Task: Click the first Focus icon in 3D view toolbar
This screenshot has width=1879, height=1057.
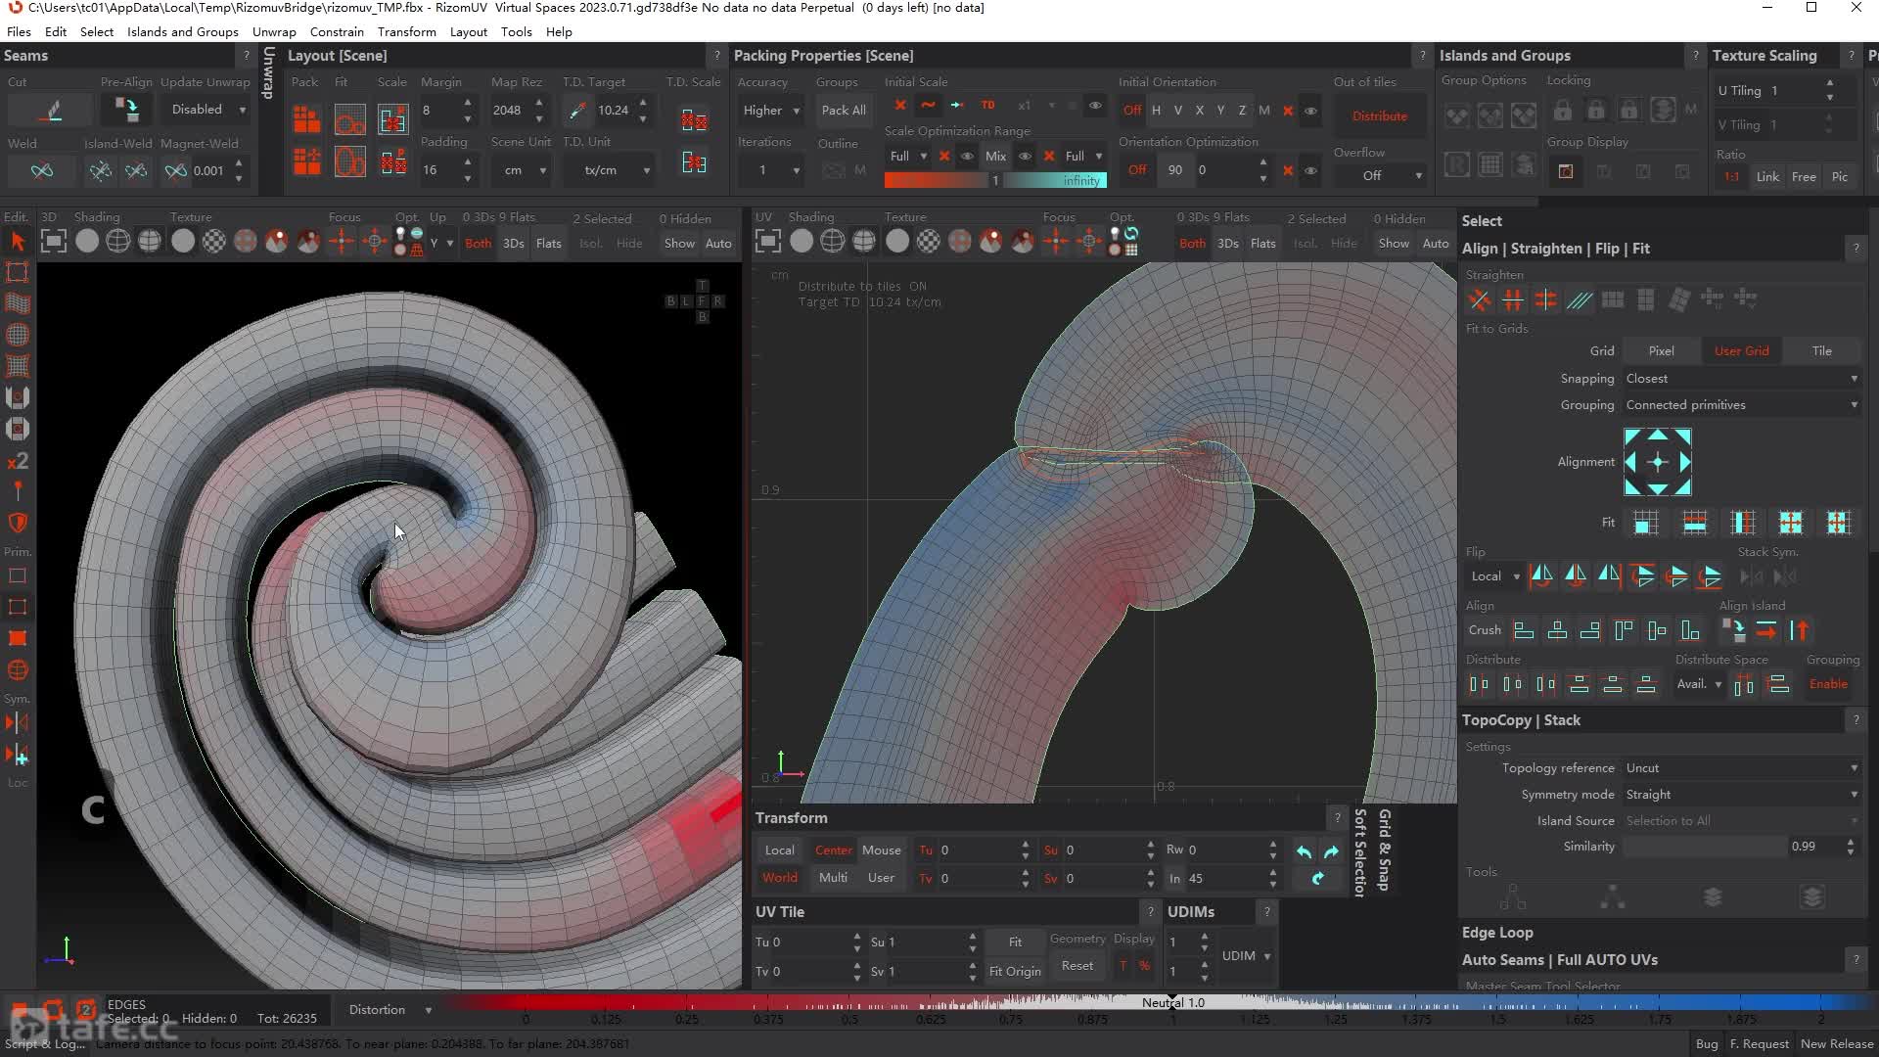Action: point(342,242)
